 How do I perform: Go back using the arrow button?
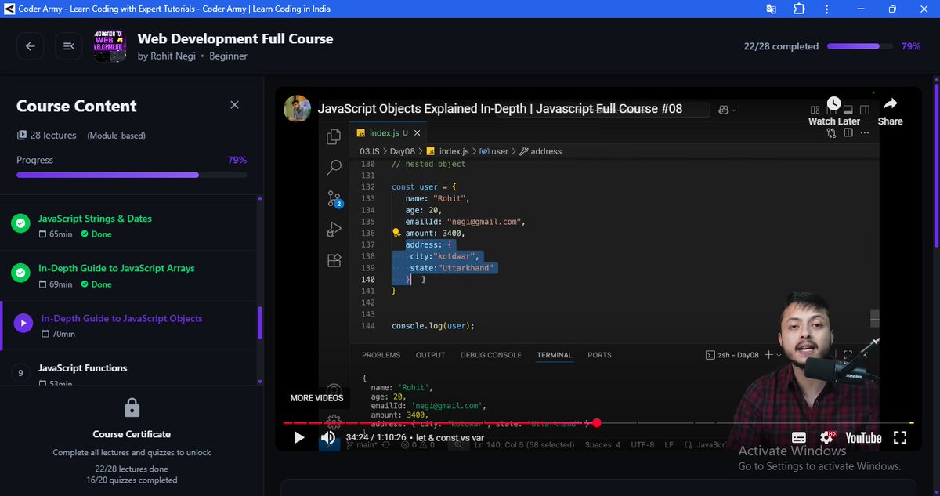point(31,46)
